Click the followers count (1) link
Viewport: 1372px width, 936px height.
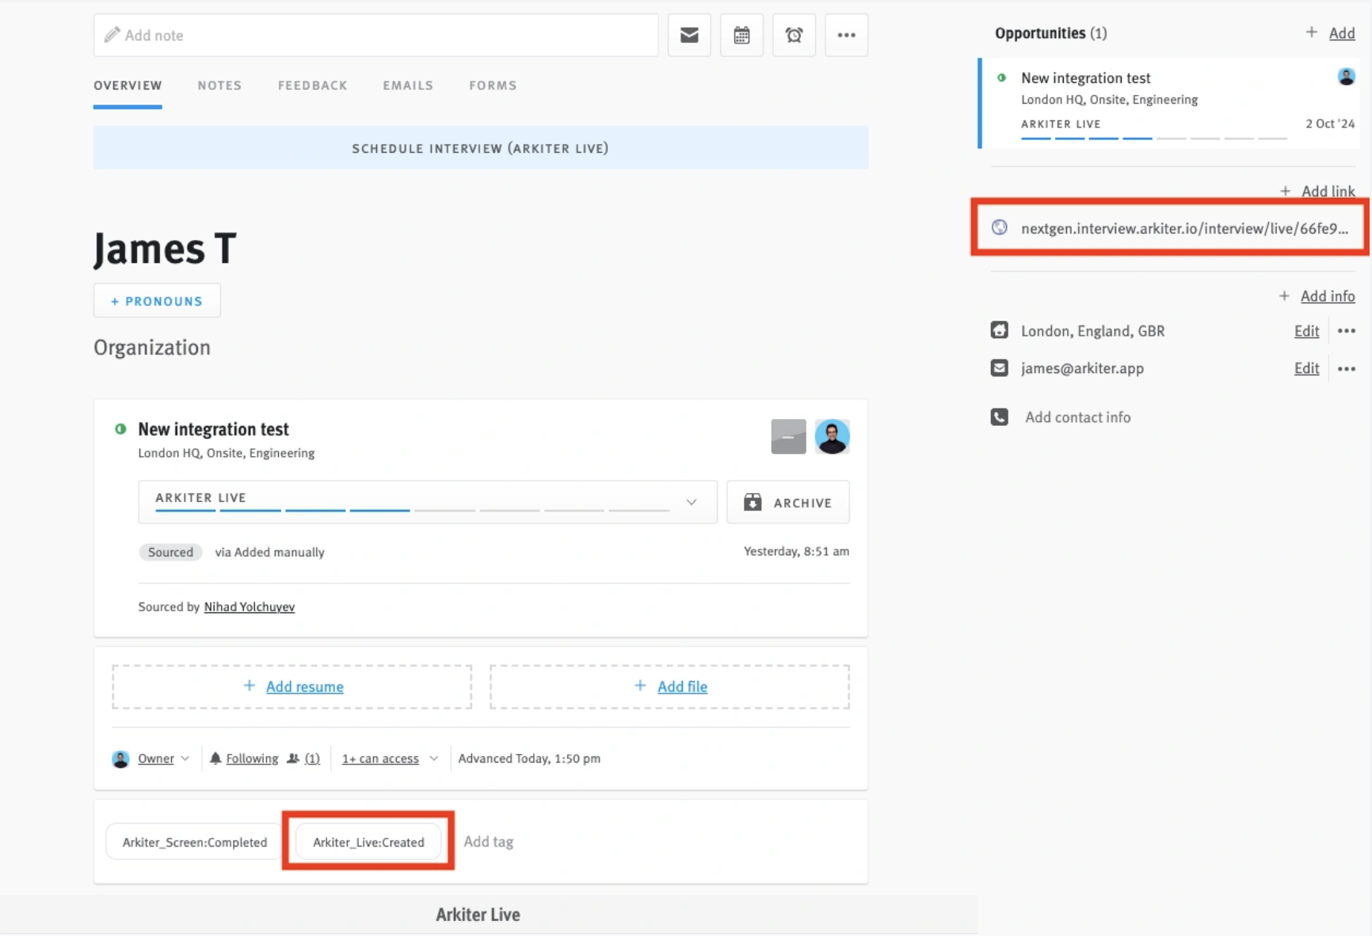coord(312,759)
